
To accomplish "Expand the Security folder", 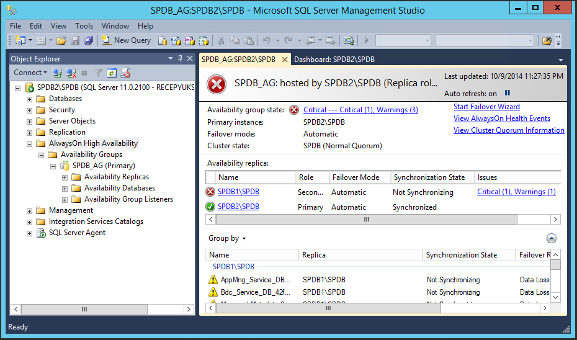I will pyautogui.click(x=29, y=110).
